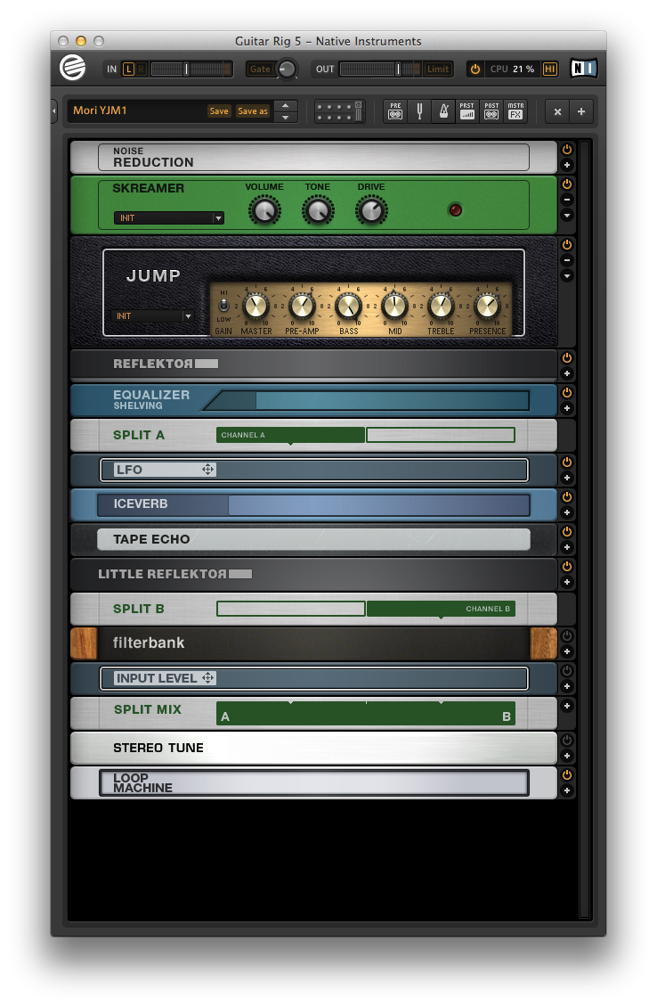
Task: Toggle Little Reflektor module power
Action: [x=566, y=567]
